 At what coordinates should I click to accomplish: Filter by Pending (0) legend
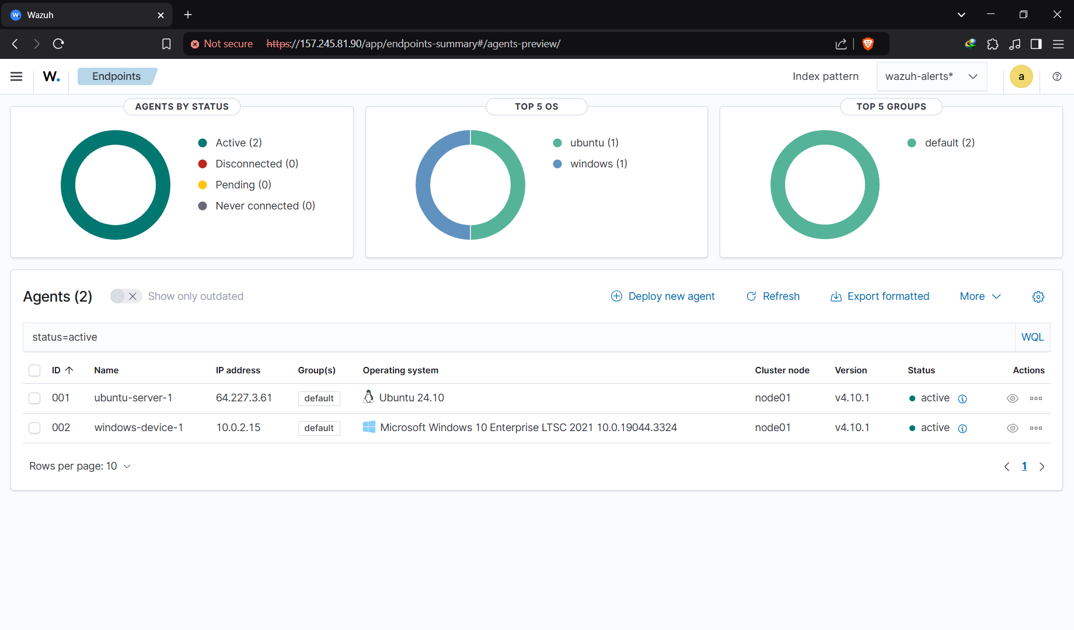click(235, 185)
